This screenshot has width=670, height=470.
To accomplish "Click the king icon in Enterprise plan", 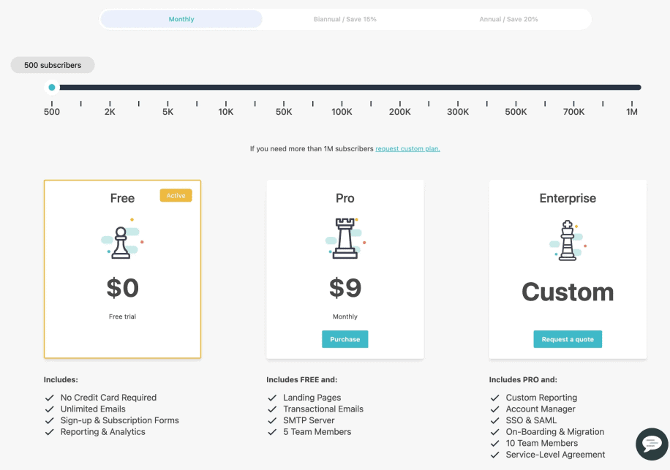I will coord(567,240).
